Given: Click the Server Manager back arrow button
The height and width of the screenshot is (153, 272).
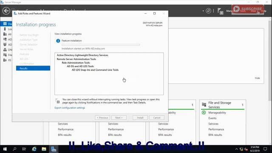Looking at the screenshot, I should click(6, 11).
